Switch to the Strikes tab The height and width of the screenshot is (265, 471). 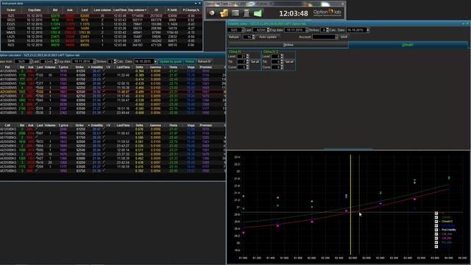click(x=288, y=45)
